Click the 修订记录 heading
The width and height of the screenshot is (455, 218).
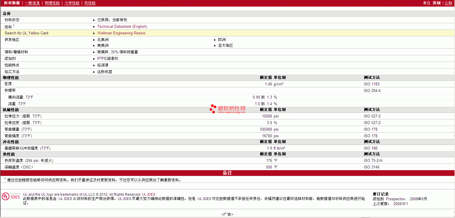pyautogui.click(x=381, y=194)
